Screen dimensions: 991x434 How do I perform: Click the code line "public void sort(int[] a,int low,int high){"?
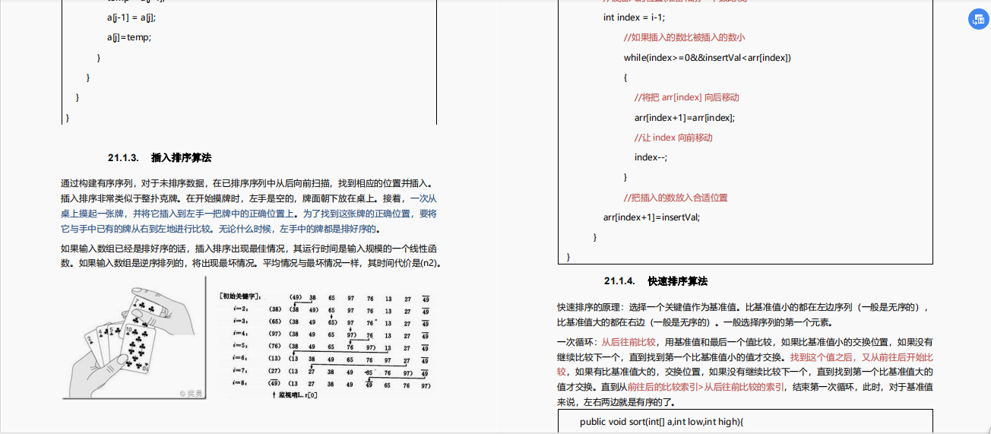tap(661, 422)
